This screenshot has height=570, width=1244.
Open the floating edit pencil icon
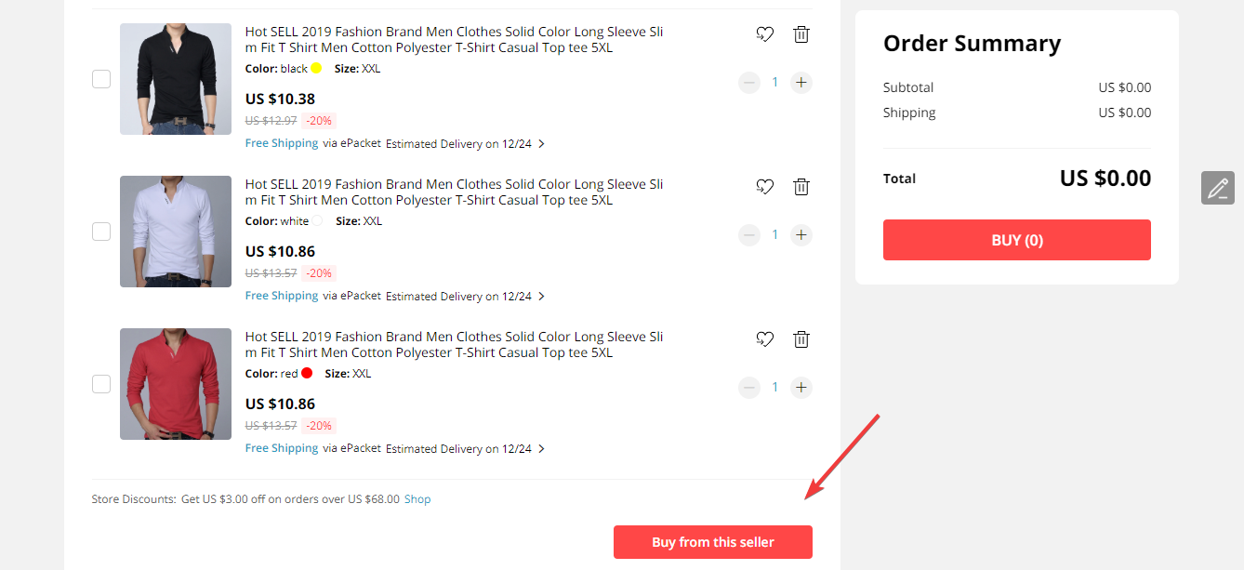point(1218,188)
